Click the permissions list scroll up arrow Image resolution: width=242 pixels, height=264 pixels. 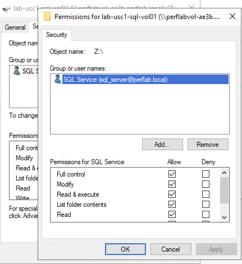coord(224,173)
